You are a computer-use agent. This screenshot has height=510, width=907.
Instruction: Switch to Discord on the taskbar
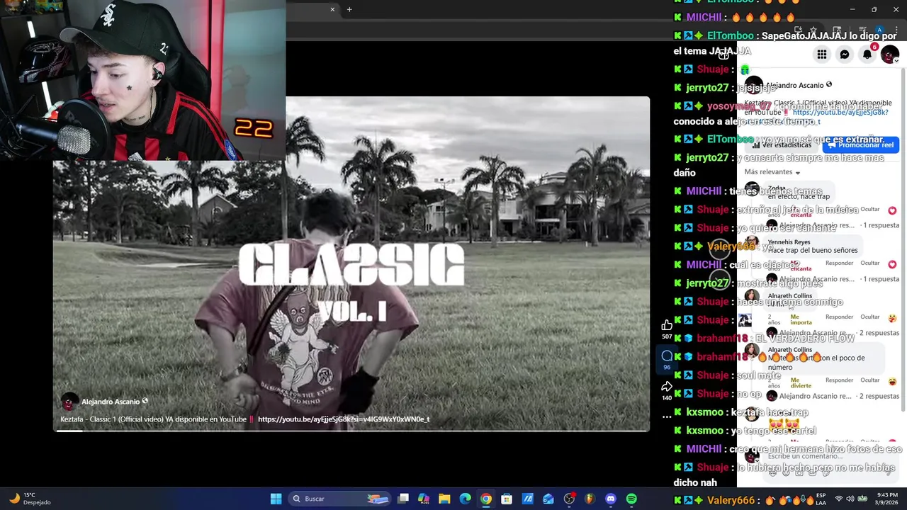[x=611, y=499]
